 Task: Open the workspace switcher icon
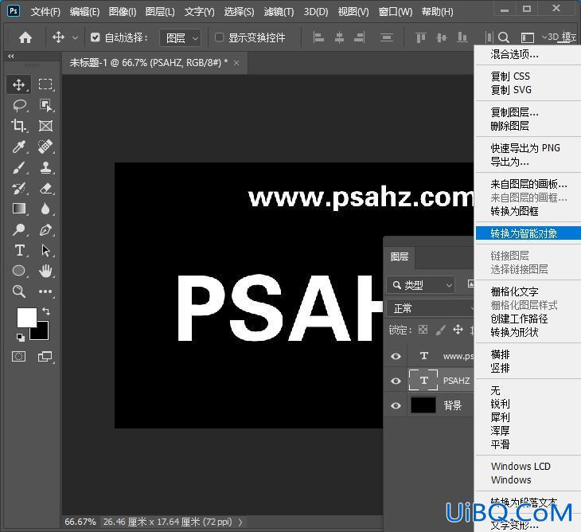click(x=527, y=37)
